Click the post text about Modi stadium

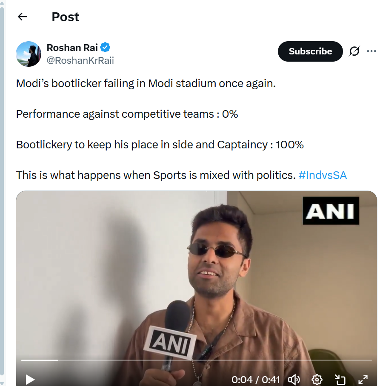[146, 83]
